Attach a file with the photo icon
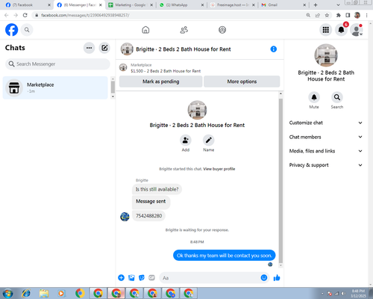Viewport: 373px width, 299px height. 131,277
